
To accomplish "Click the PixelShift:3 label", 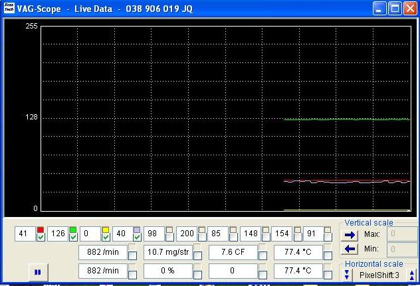I will click(379, 275).
